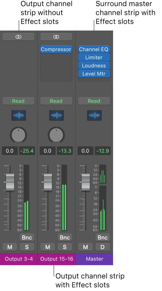Reset peak level display -12.9

[103, 151]
